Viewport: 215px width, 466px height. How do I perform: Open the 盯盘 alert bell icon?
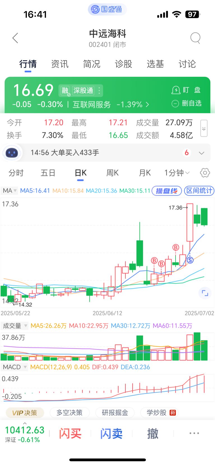tap(176, 90)
